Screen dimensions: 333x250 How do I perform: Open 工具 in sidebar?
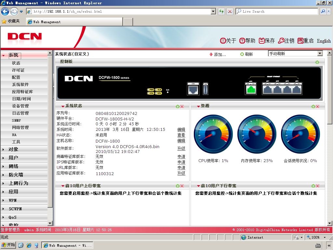click(x=16, y=142)
